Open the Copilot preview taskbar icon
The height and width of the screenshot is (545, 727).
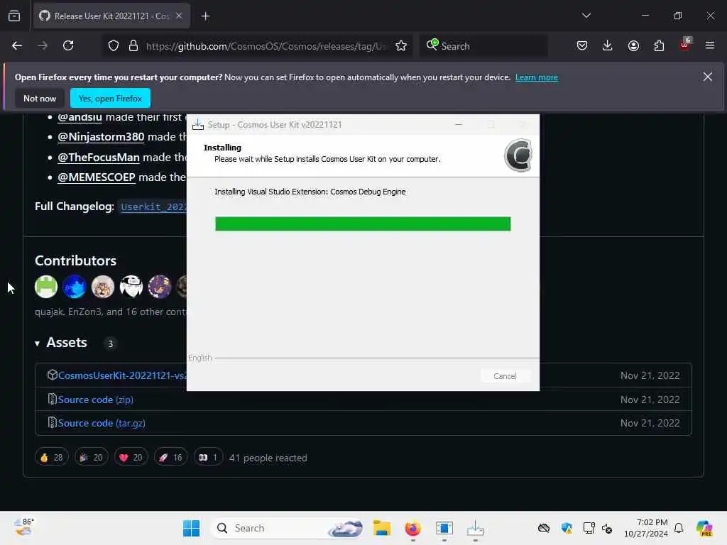[x=704, y=528]
